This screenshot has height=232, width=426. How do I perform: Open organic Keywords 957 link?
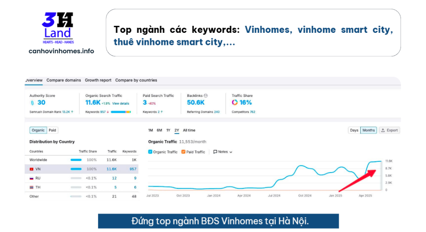coord(103,112)
